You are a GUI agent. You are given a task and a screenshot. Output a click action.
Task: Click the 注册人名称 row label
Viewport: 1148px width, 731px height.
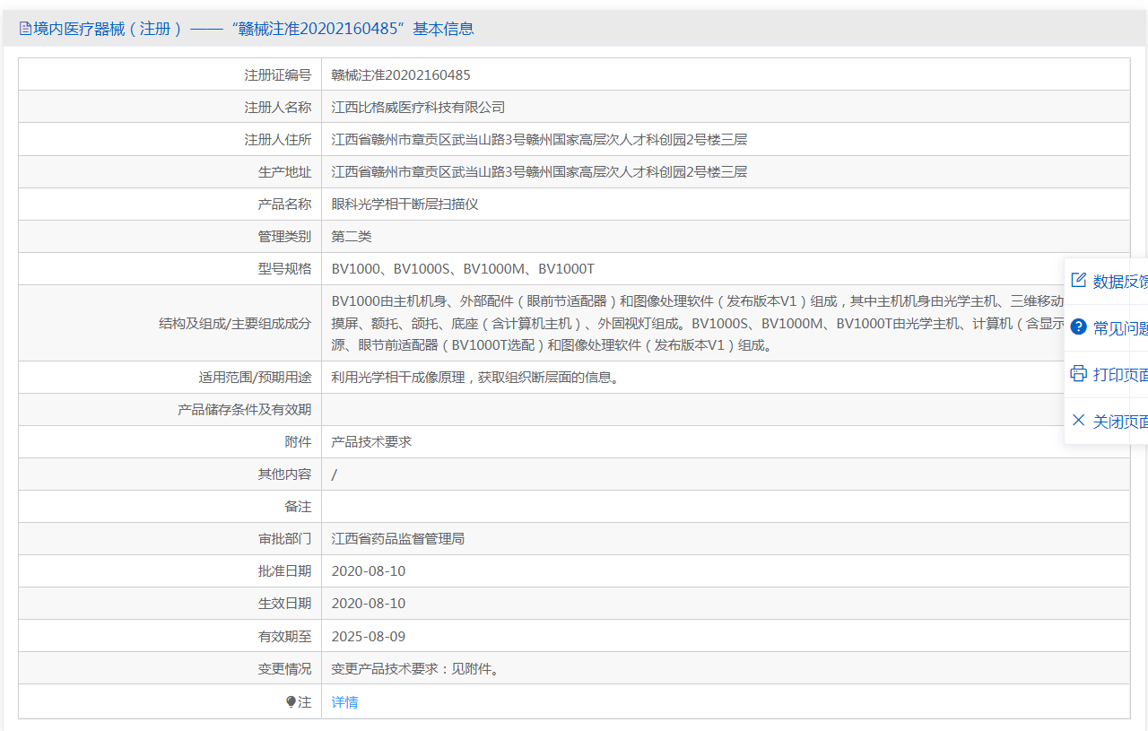point(278,107)
